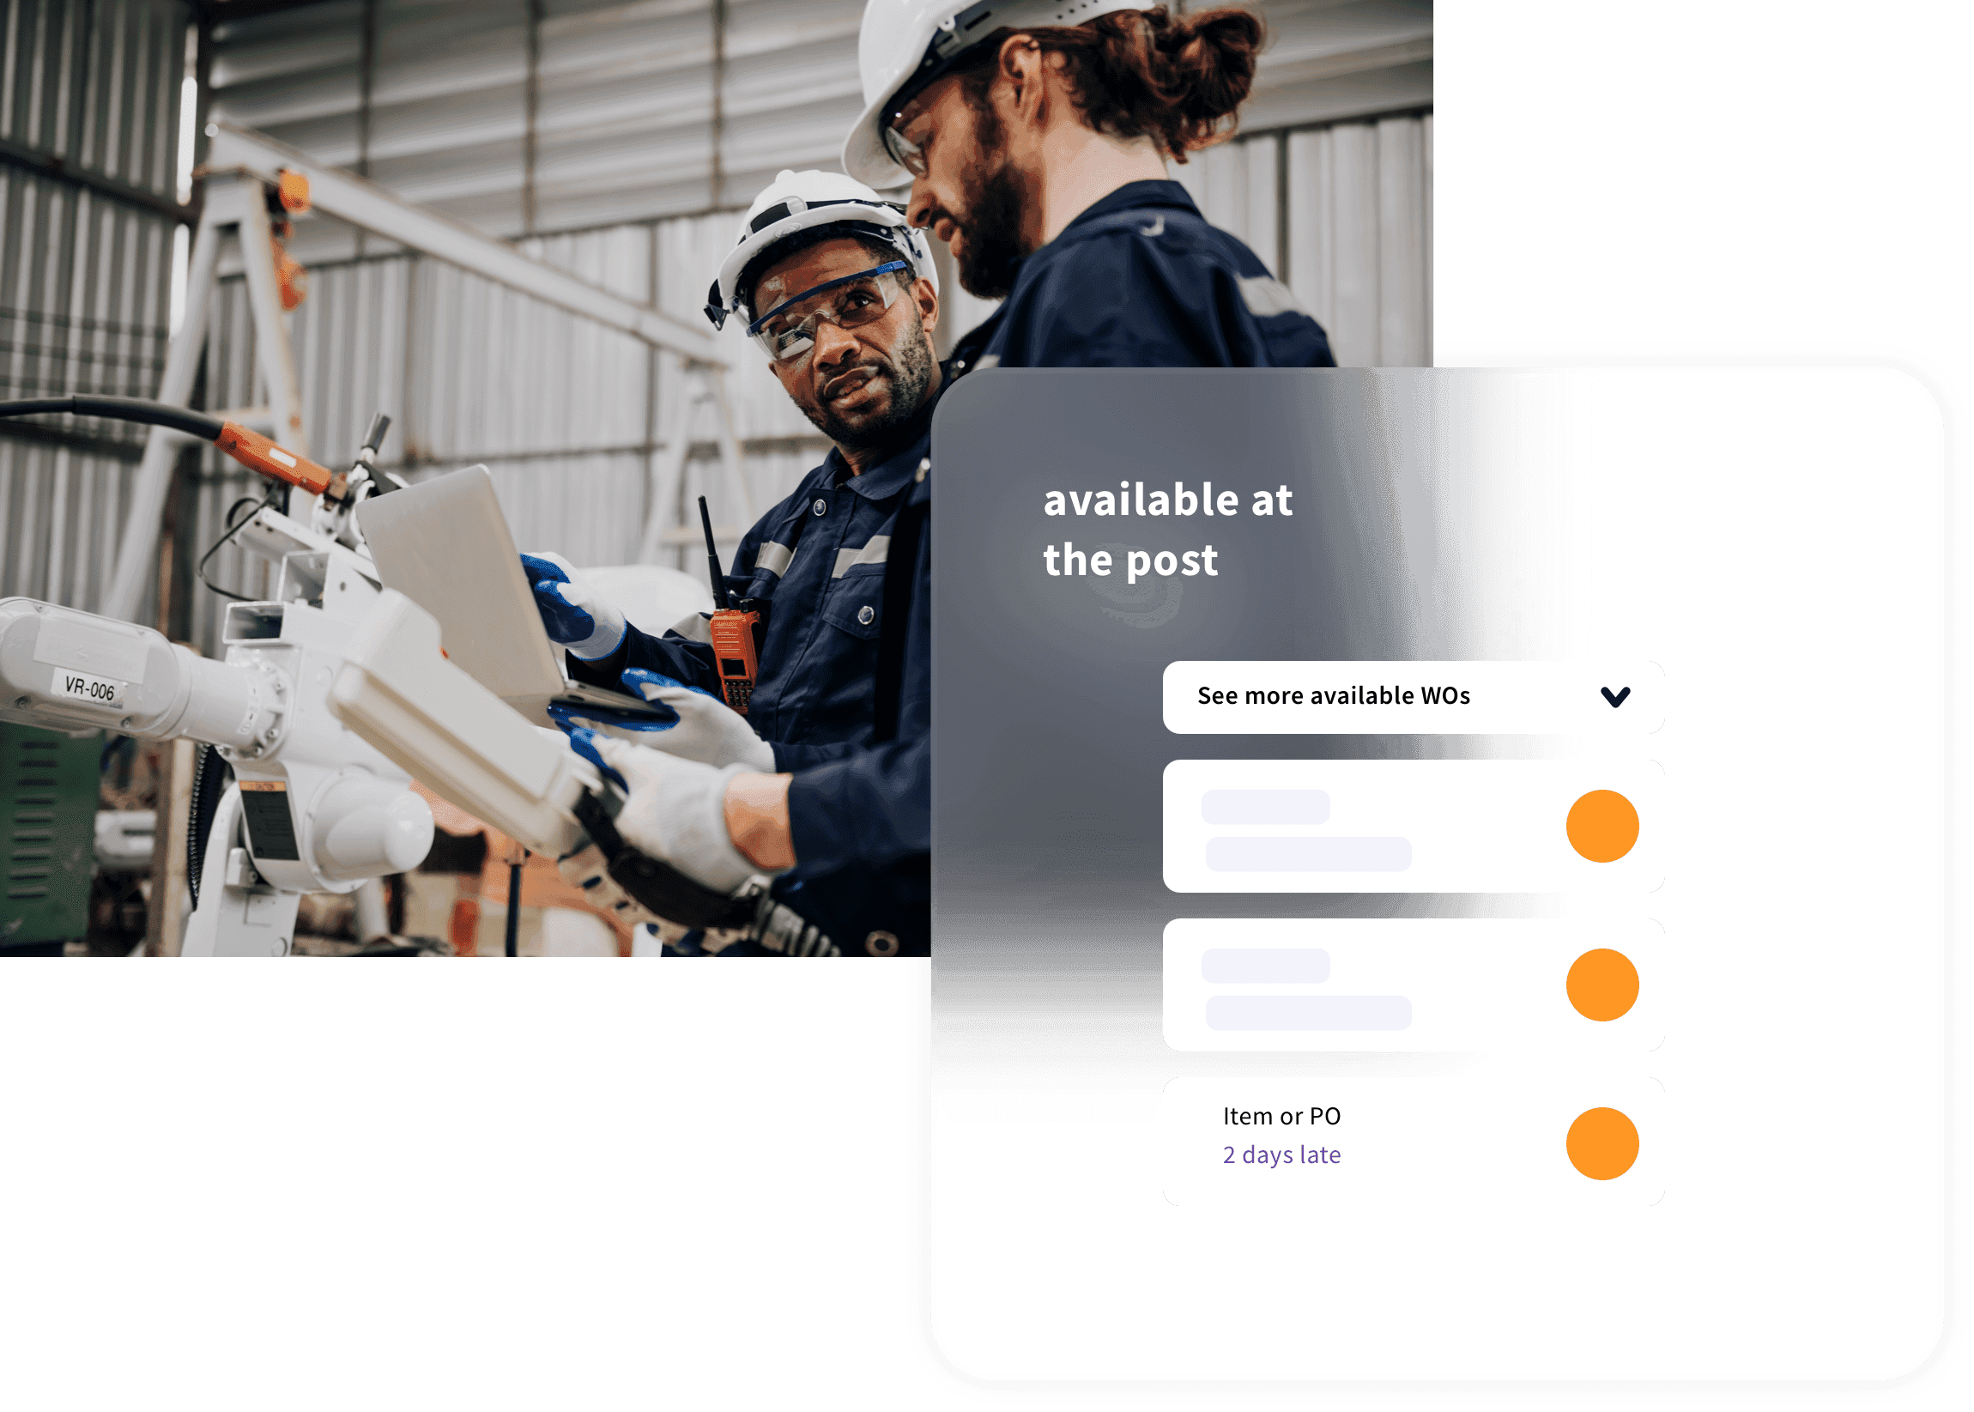1974x1412 pixels.
Task: Select the third orange status indicator
Action: click(x=1602, y=1144)
